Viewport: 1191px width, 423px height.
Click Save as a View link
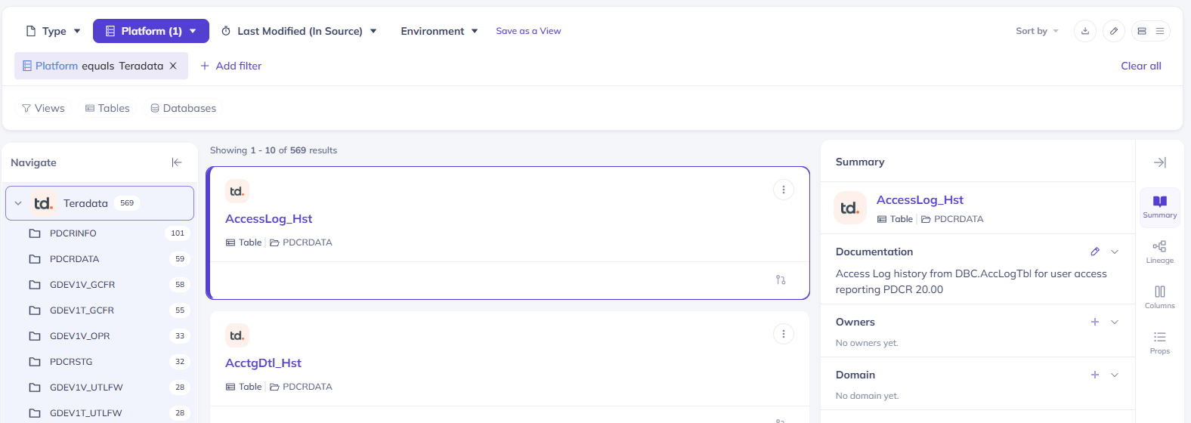(528, 31)
